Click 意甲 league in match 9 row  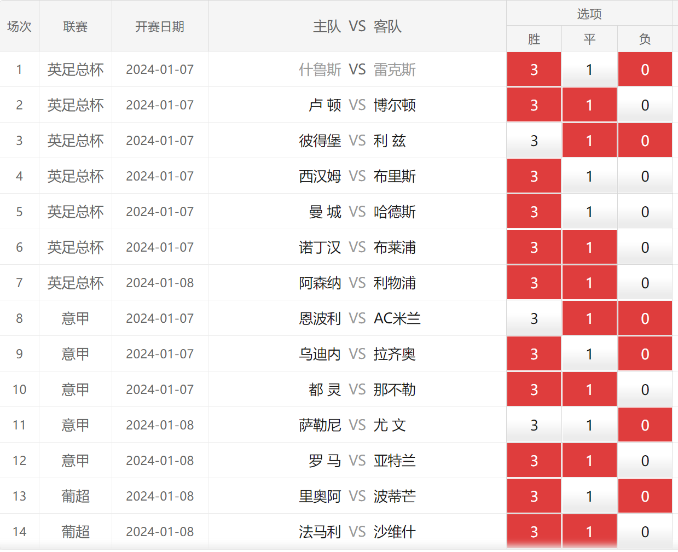tap(76, 354)
